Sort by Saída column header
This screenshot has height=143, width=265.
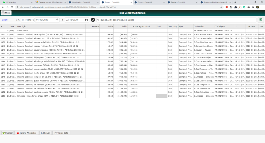106,26
